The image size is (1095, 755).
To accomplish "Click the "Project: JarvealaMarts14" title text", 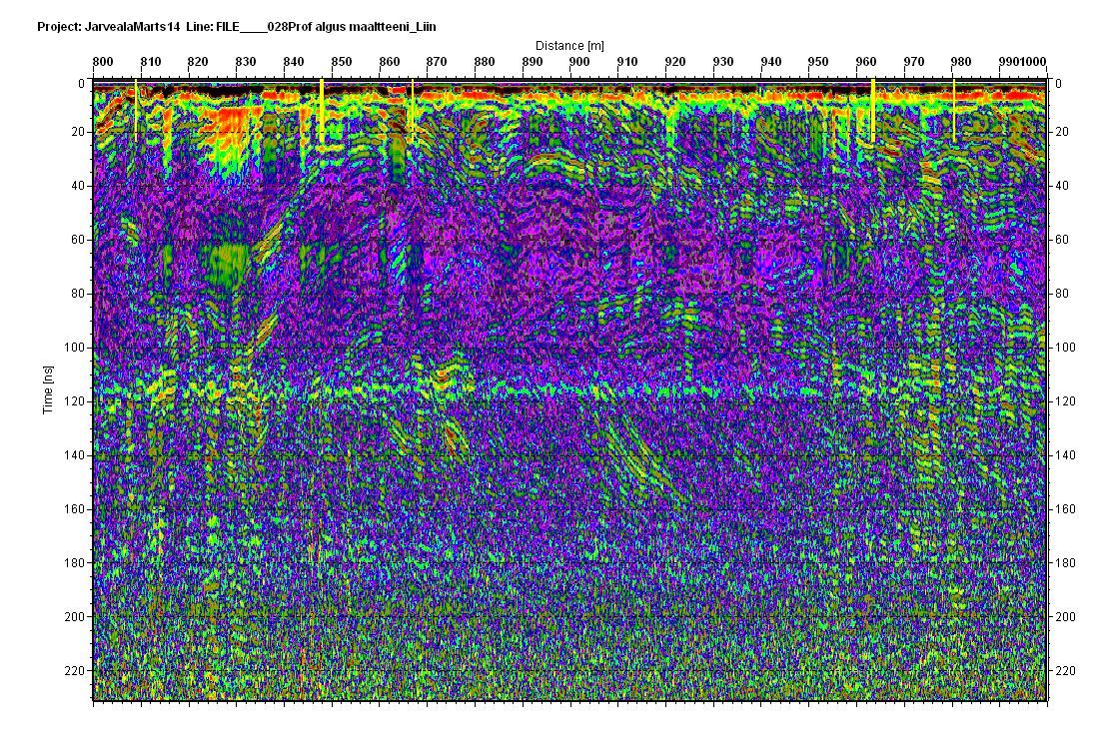I will click(x=110, y=27).
